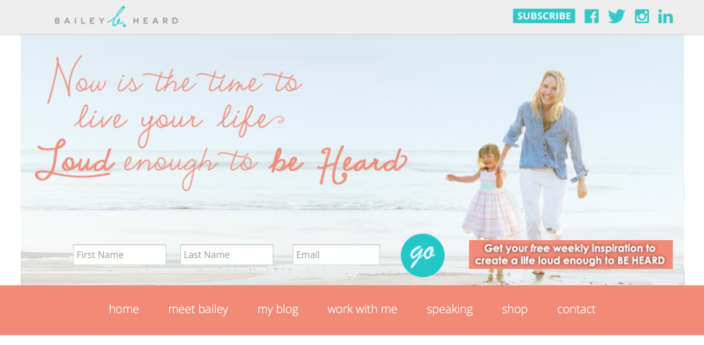Focus the Email input field

(336, 254)
